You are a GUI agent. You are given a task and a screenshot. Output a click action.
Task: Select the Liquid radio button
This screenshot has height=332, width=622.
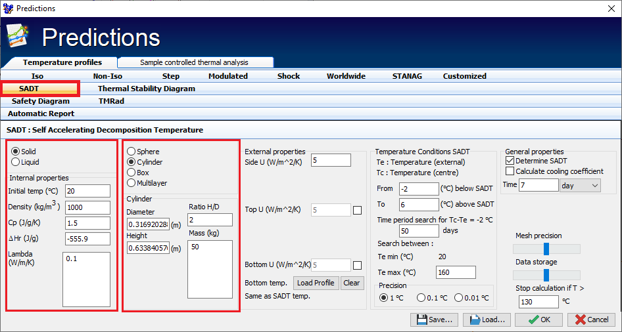click(16, 162)
